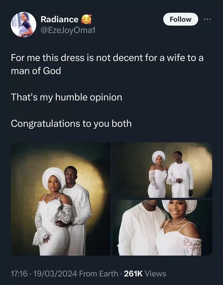Select the From Earth location label
Viewport: 223px width, 285px height.
coord(99,273)
